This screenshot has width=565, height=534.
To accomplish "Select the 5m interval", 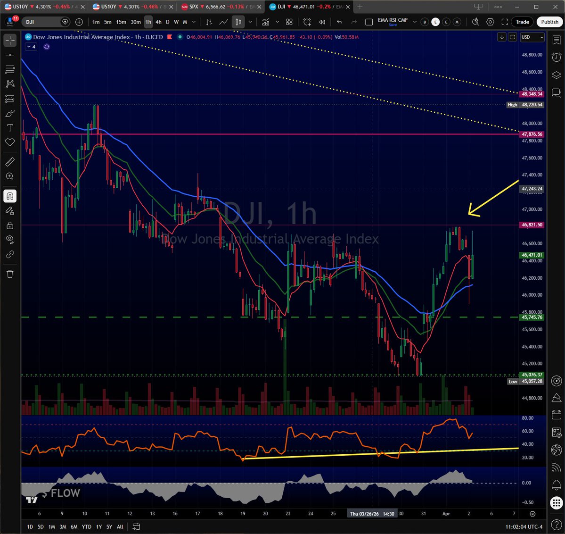I will tap(108, 22).
